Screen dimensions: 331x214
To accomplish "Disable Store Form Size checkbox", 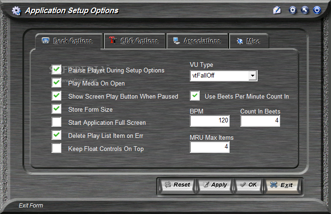I will tap(57, 109).
